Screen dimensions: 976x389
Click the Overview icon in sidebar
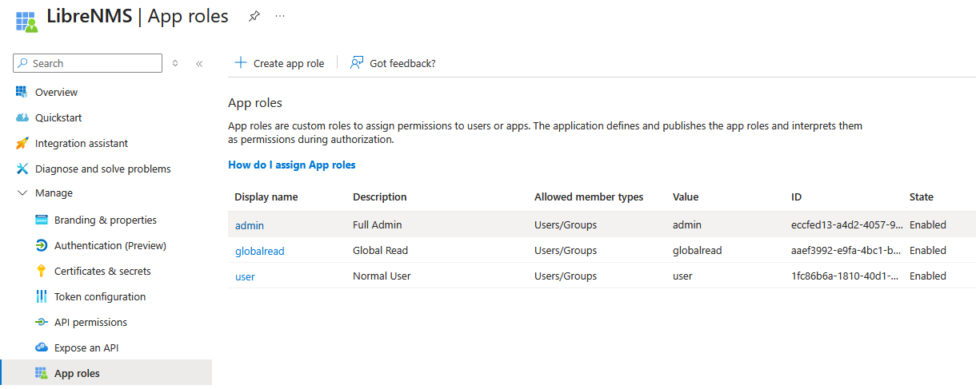[22, 92]
